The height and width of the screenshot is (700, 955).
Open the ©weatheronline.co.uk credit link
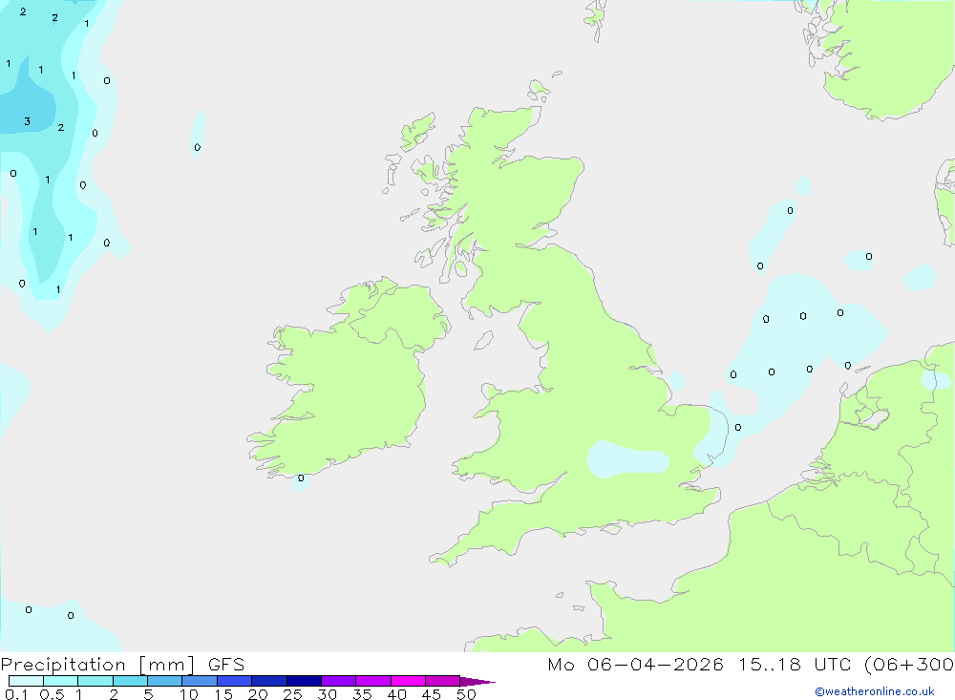(875, 691)
